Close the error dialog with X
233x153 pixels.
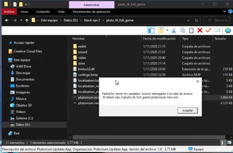[198, 81]
